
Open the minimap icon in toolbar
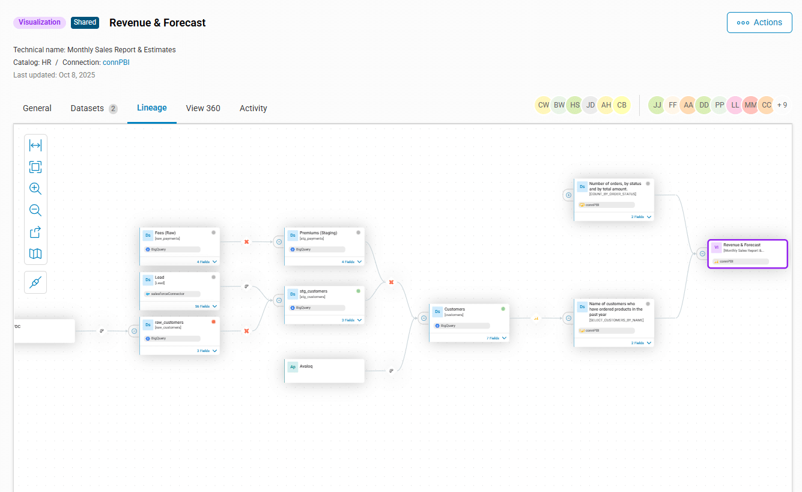pos(35,254)
